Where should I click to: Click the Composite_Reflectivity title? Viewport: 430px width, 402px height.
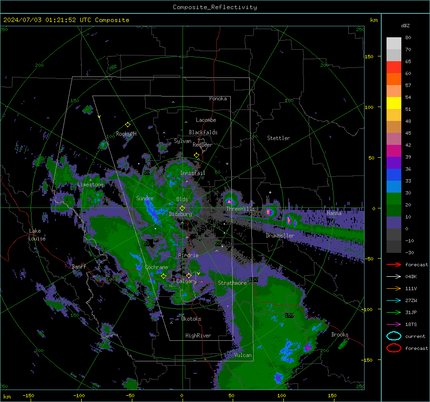tap(215, 7)
